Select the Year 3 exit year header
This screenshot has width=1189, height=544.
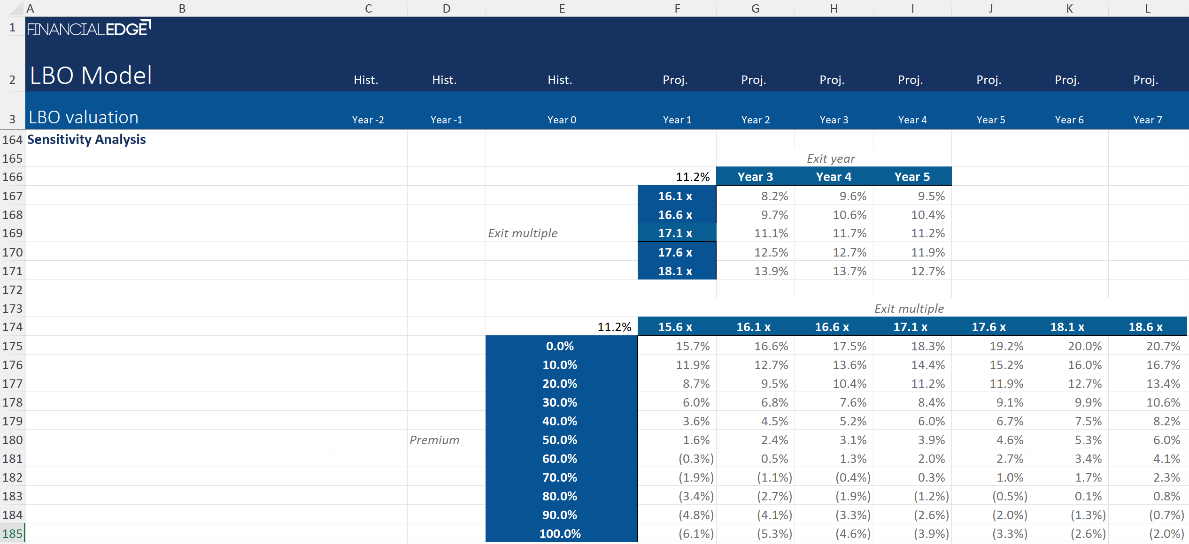[755, 177]
